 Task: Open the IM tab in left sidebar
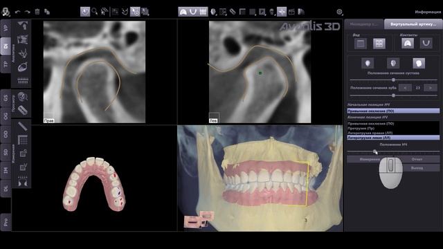click(6, 170)
